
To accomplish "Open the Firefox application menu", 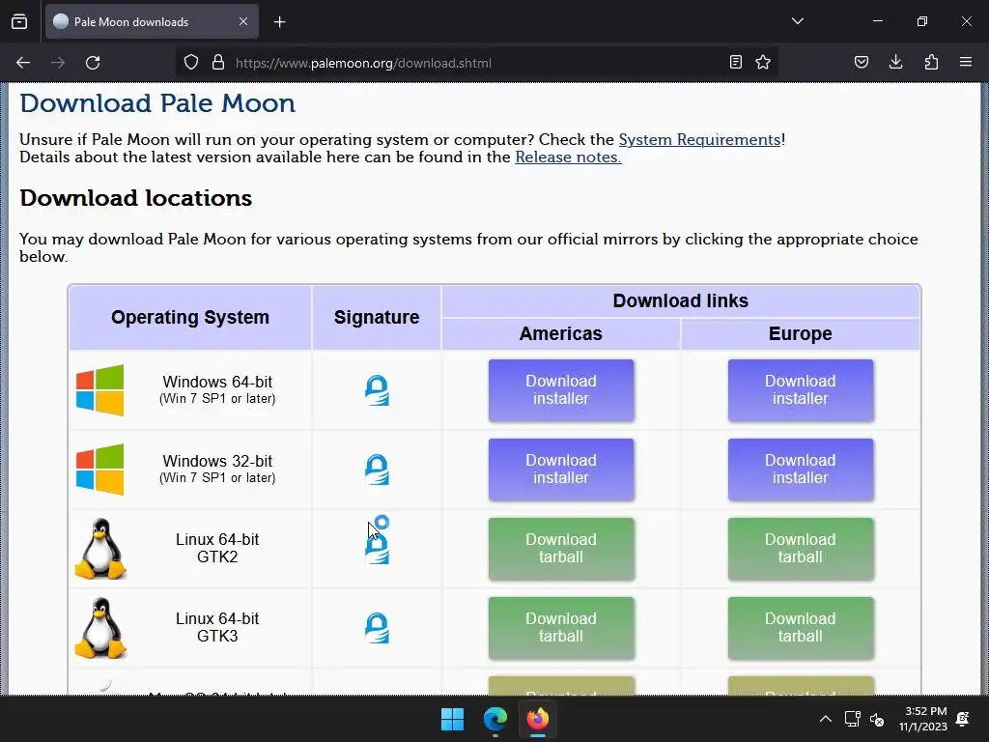I will [x=966, y=62].
